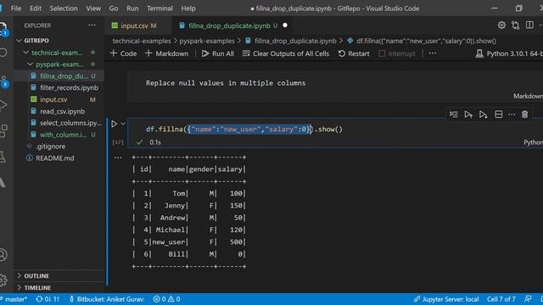This screenshot has height=305, width=543.
Task: Open the File menu
Action: click(x=16, y=8)
